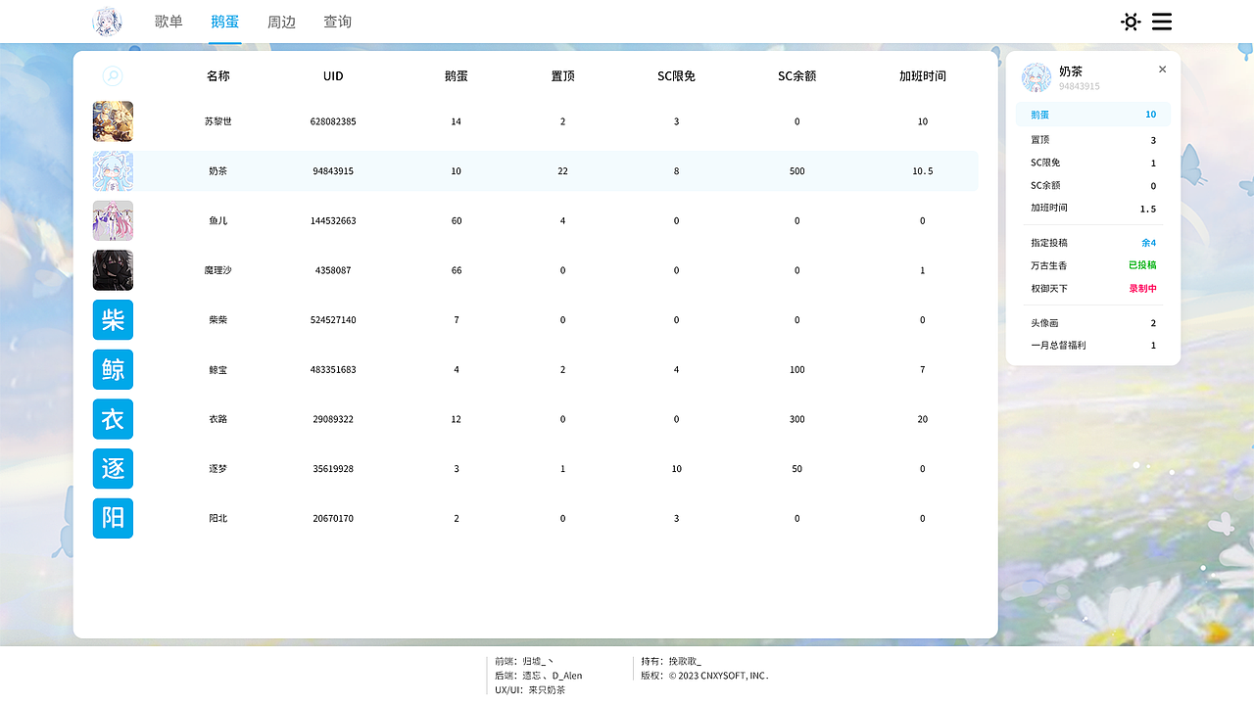Open the hamburger menu in the top bar

(1161, 21)
